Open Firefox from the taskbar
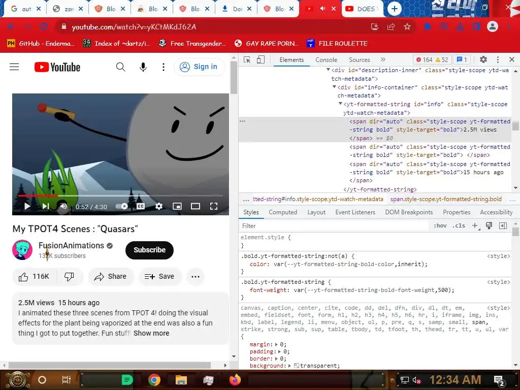 click(x=235, y=380)
